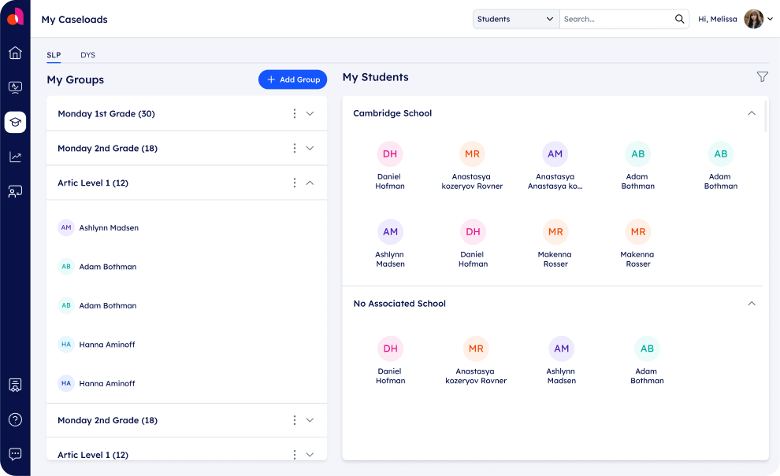Open the help question mark icon

click(x=15, y=419)
